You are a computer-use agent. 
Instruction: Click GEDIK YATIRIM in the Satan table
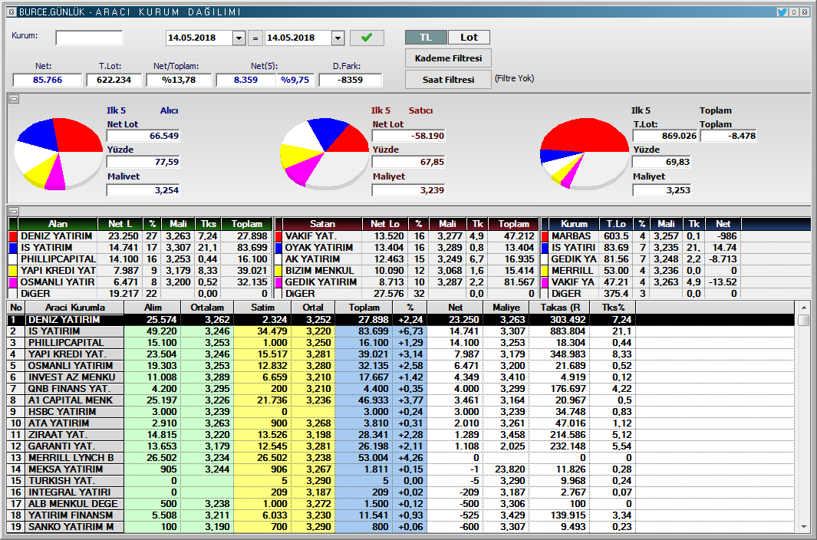pos(321,282)
